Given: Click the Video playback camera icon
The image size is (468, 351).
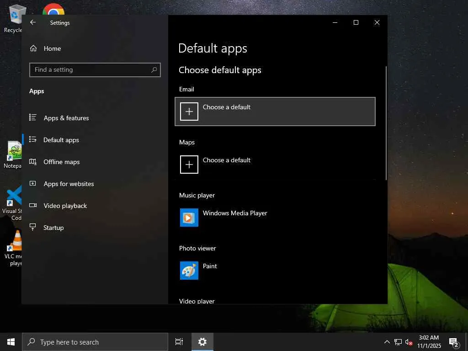Looking at the screenshot, I should pyautogui.click(x=33, y=205).
